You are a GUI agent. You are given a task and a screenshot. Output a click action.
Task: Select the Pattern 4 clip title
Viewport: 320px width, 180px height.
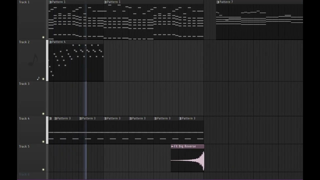[x=59, y=42]
